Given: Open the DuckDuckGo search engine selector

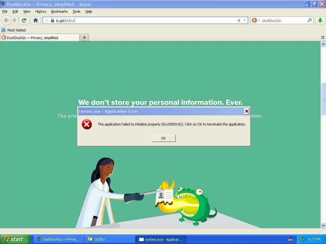Looking at the screenshot, I should click(x=256, y=20).
